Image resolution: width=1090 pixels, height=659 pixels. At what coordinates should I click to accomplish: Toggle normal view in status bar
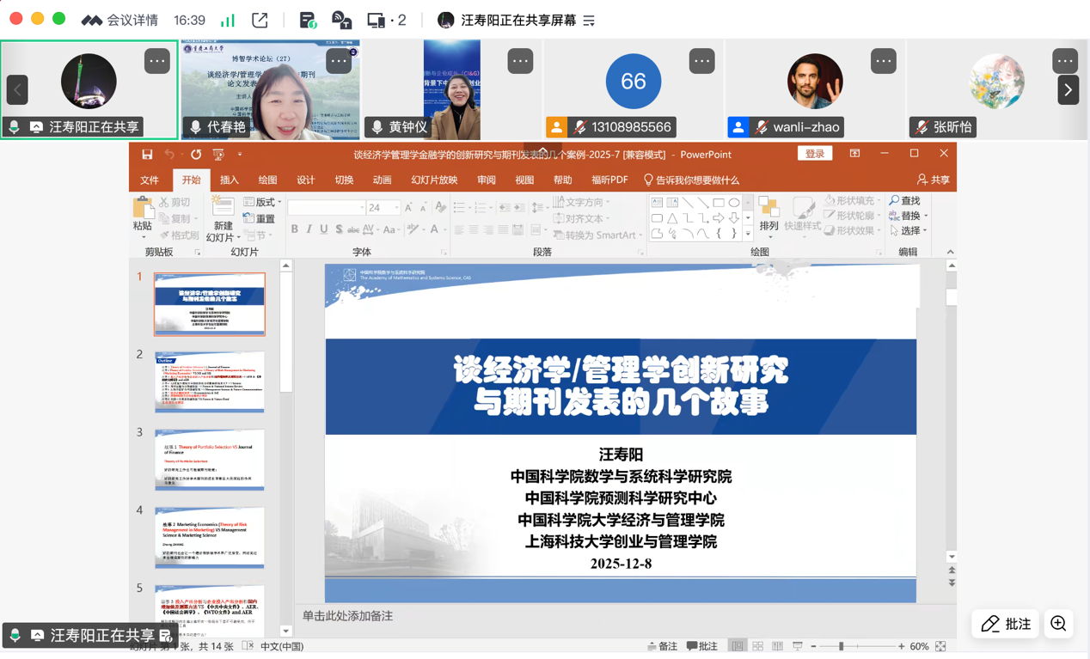pos(738,646)
